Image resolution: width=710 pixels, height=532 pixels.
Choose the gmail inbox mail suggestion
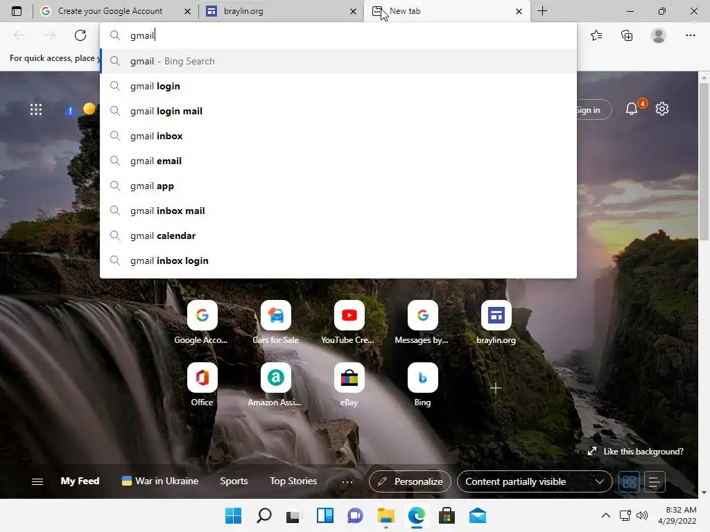(x=338, y=211)
